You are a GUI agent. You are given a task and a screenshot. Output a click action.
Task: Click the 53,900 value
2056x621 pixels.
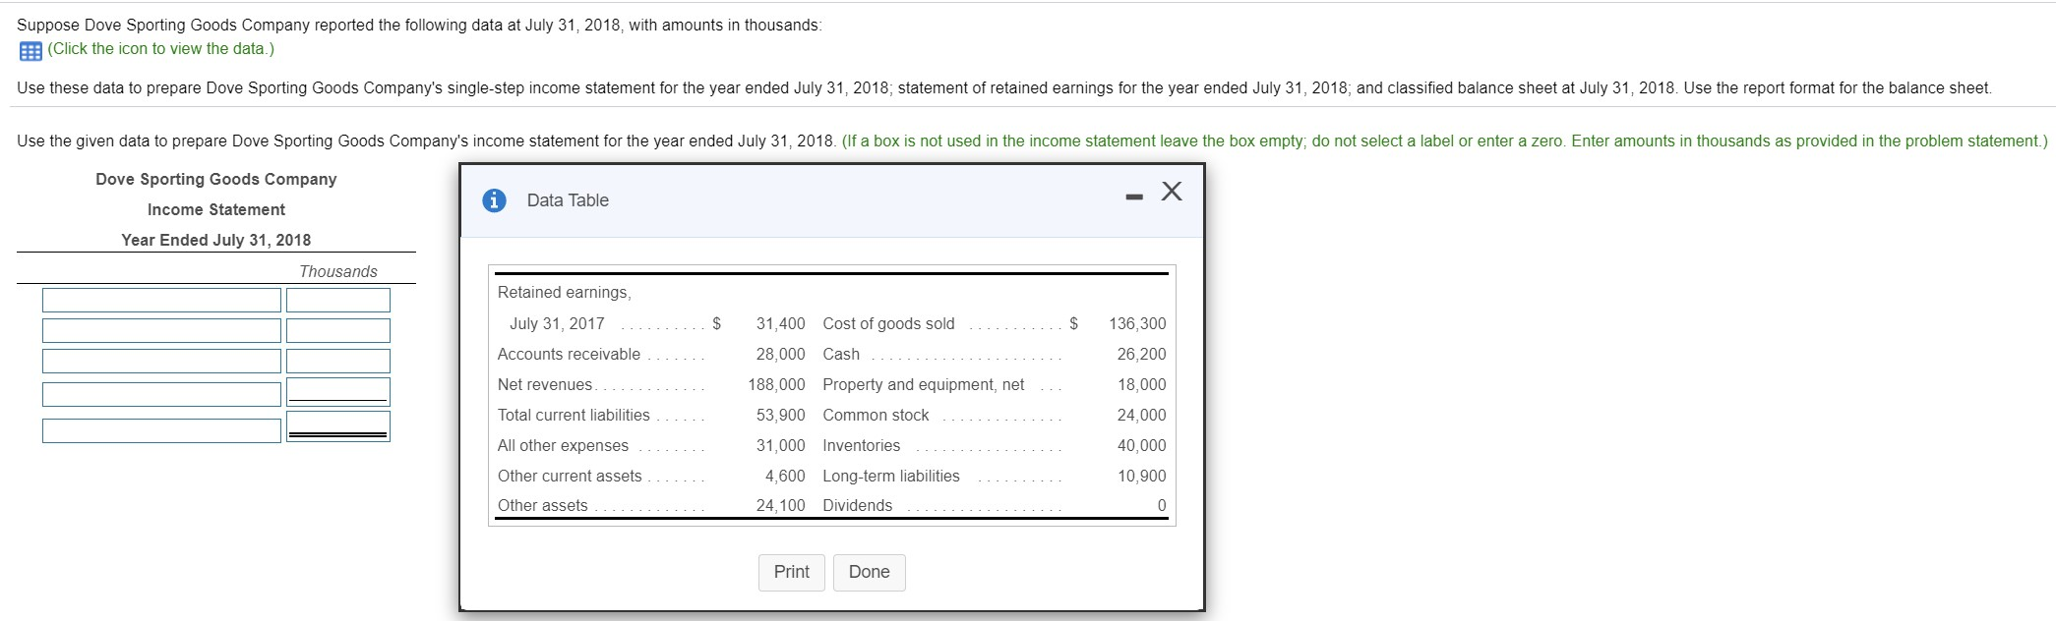pos(780,416)
